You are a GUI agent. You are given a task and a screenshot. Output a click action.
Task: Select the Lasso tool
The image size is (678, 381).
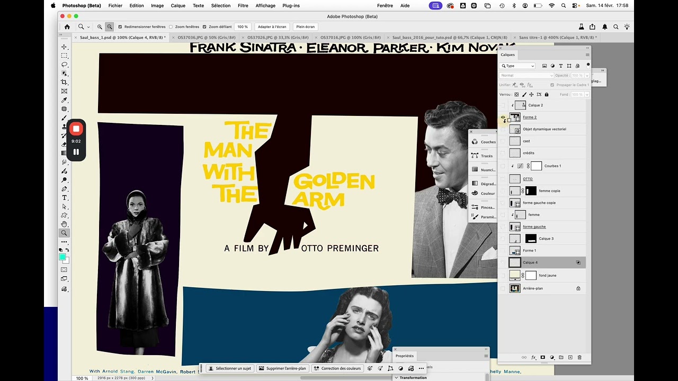click(x=64, y=65)
